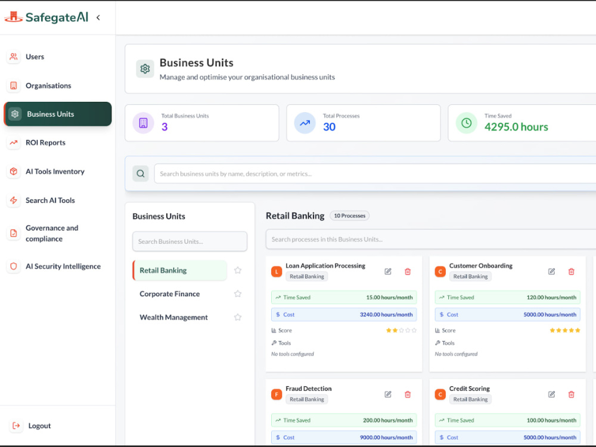Viewport: 596px width, 447px height.
Task: Click Retail Banking tag on Customer Onboarding card
Action: pos(471,277)
